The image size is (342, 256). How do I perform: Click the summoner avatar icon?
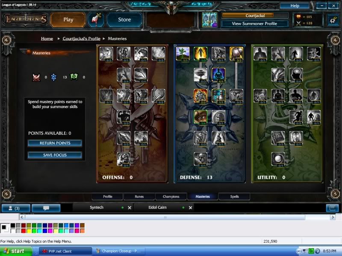(x=209, y=20)
